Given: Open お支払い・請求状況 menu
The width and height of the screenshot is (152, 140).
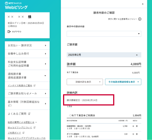Looking at the screenshot, I should (27, 45).
